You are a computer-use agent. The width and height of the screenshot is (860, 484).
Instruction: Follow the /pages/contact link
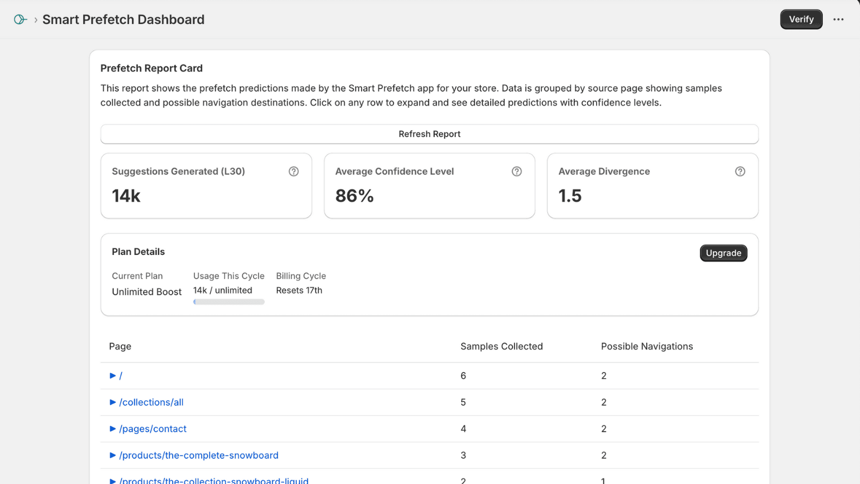(x=153, y=429)
